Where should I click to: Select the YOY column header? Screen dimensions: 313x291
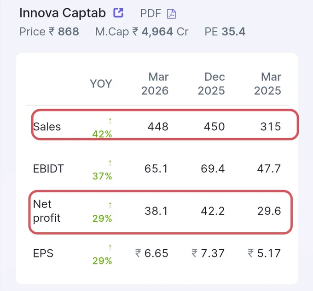(101, 84)
